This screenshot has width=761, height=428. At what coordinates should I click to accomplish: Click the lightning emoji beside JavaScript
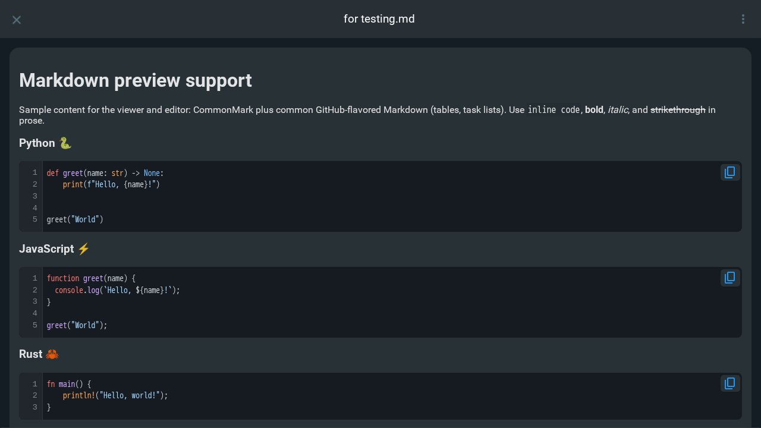point(83,249)
